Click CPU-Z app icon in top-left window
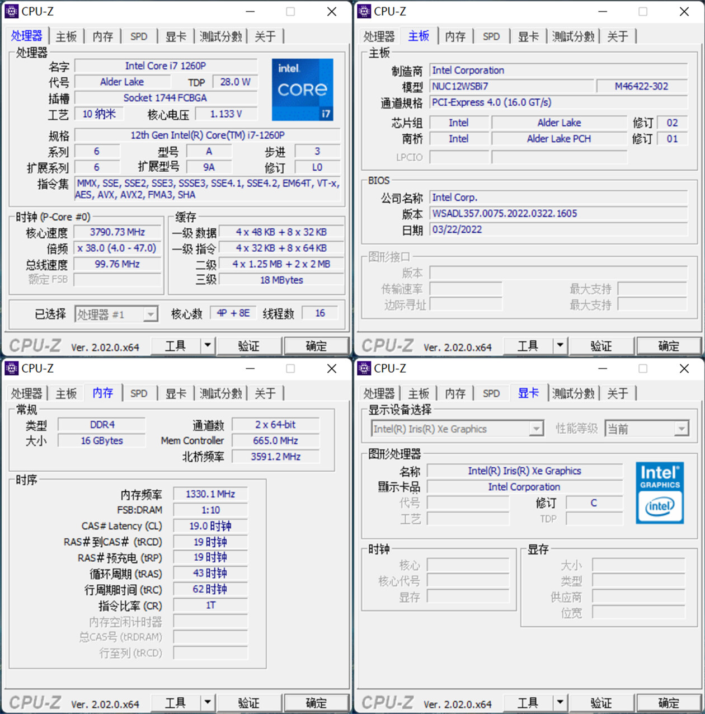Viewport: 705px width, 714px height. [x=11, y=11]
